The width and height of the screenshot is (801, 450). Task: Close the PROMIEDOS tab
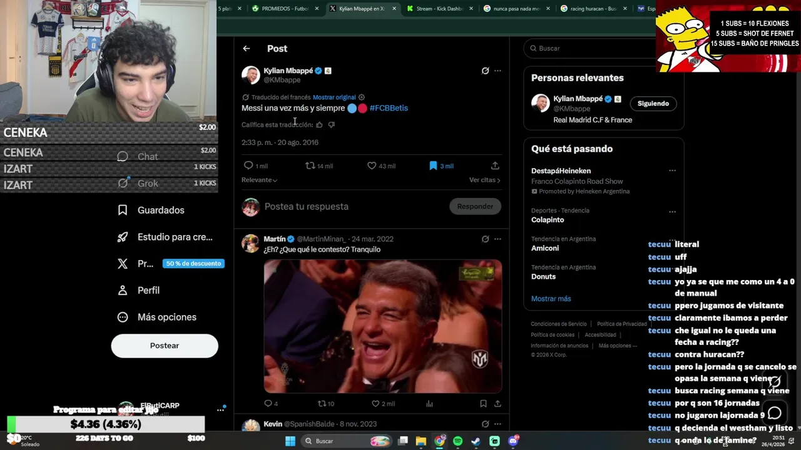pos(317,9)
